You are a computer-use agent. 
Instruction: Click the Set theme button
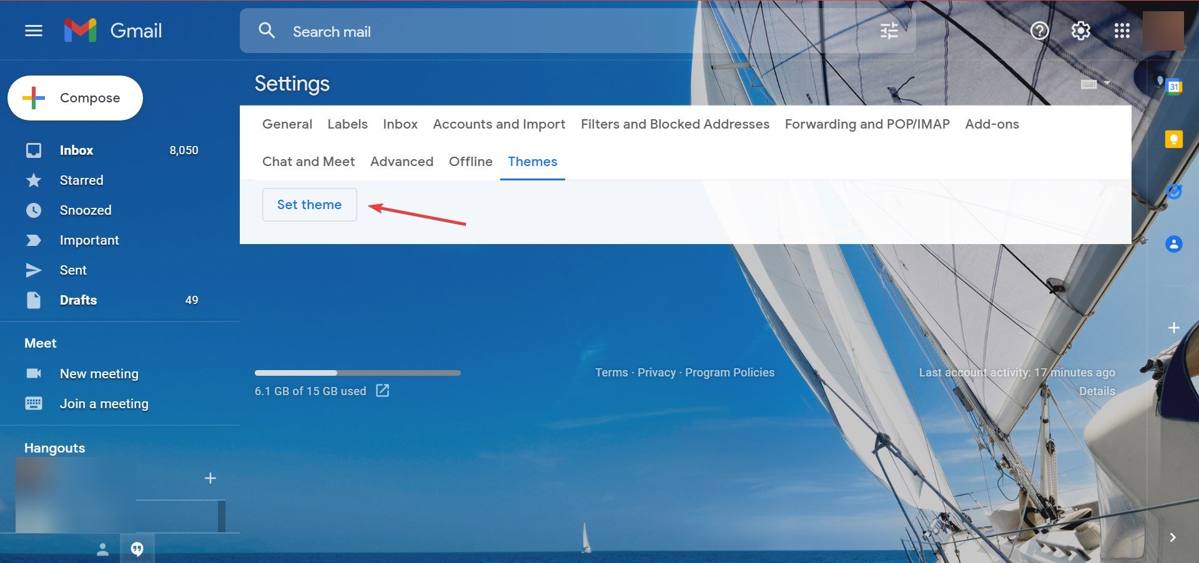click(x=310, y=205)
